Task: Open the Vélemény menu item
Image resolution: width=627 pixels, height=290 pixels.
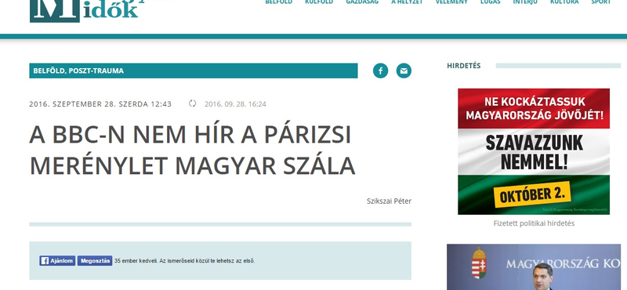Action: tap(451, 2)
